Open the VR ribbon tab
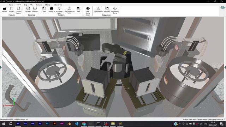Image resolution: width=226 pixels, height=127 pixels. [x=31, y=5]
